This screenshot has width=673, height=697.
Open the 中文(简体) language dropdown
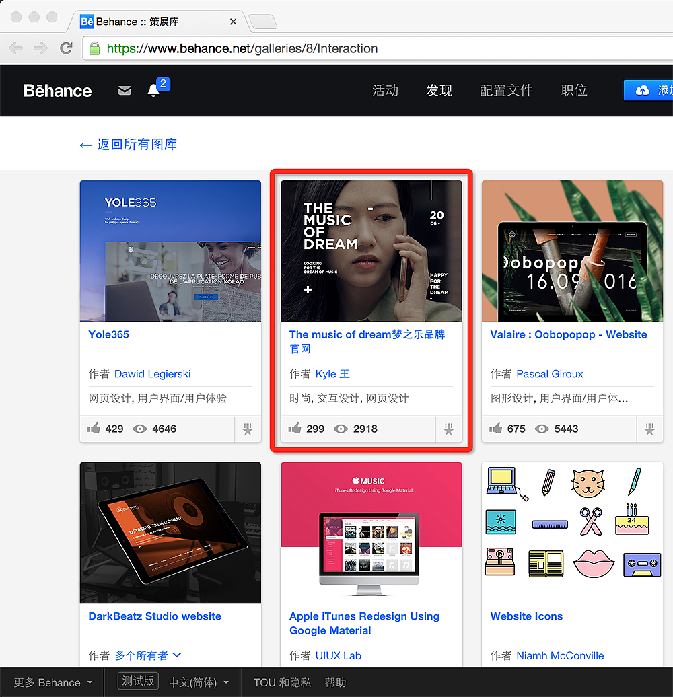point(199,682)
